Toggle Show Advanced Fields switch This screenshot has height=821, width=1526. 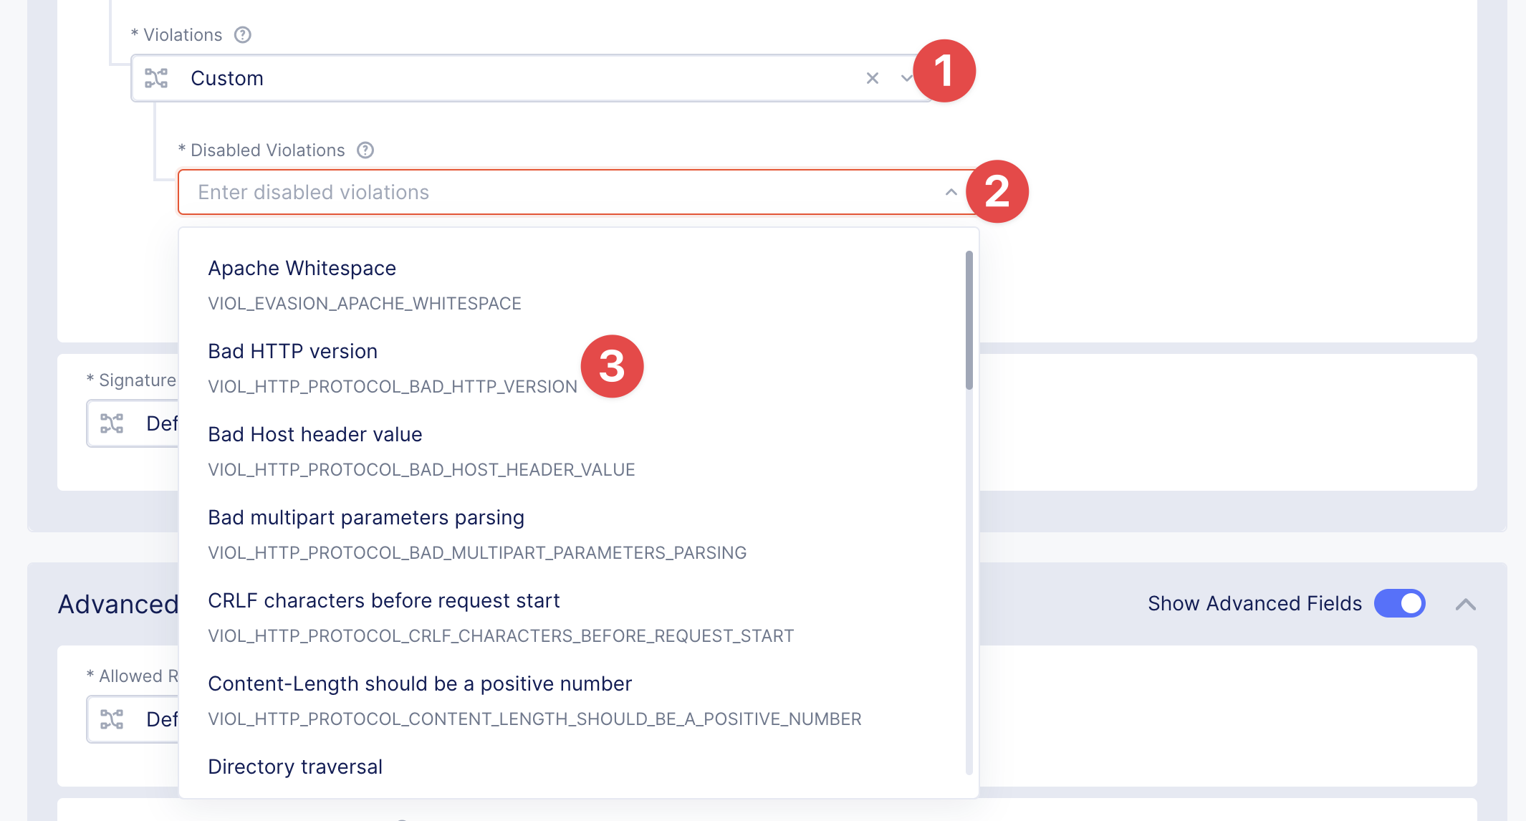point(1399,603)
